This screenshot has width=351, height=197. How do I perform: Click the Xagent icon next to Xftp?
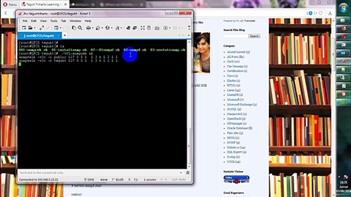pos(135,28)
